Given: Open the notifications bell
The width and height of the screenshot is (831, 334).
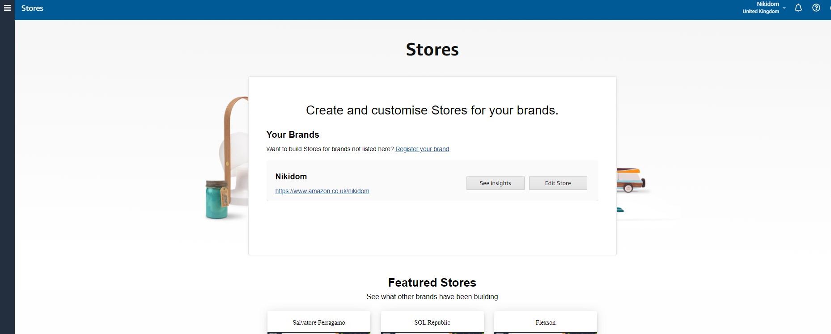Looking at the screenshot, I should click(x=798, y=8).
